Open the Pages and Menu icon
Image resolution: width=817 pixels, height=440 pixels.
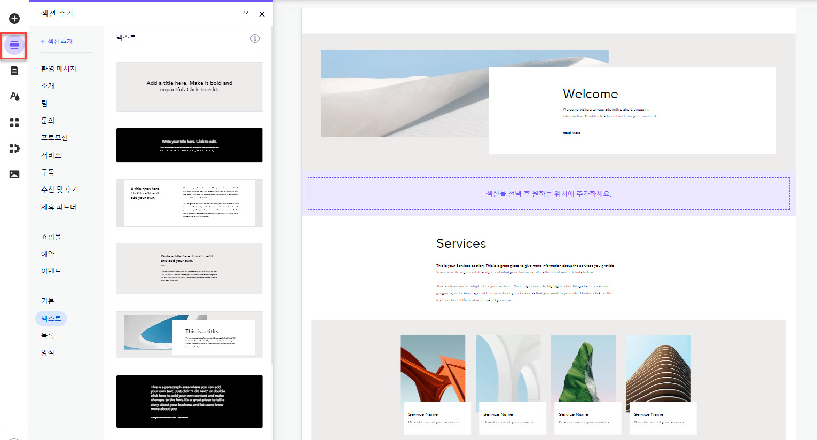click(14, 70)
